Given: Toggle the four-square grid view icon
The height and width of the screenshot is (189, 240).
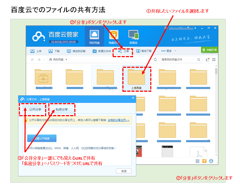Looking at the screenshot, I should pyautogui.click(x=214, y=60).
